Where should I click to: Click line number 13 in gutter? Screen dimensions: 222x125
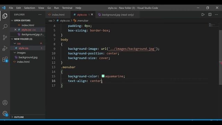53,67
